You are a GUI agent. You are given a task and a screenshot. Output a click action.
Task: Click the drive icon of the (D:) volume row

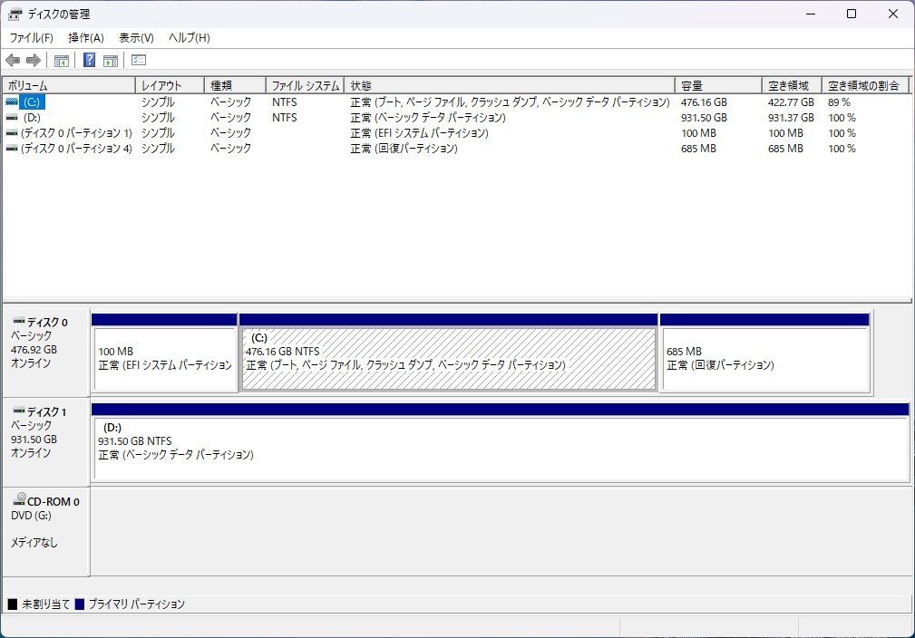point(12,117)
